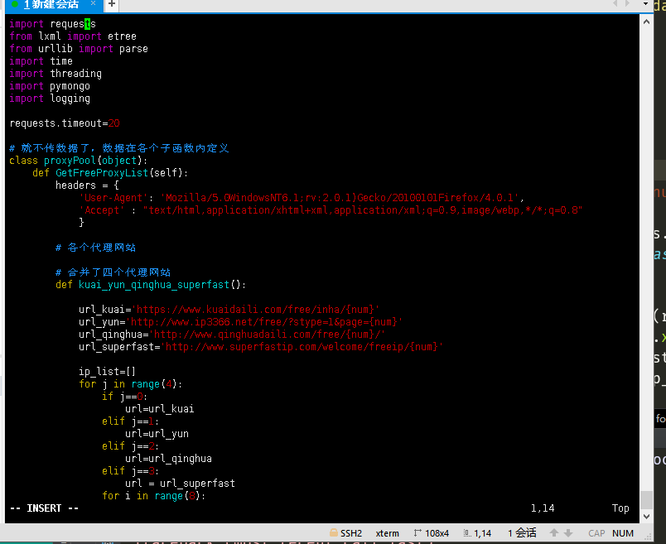
Task: Click the 'requests.timeout=20' line
Action: point(65,123)
